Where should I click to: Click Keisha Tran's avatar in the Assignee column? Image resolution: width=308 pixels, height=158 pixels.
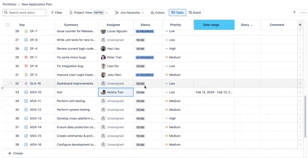[x=103, y=92]
